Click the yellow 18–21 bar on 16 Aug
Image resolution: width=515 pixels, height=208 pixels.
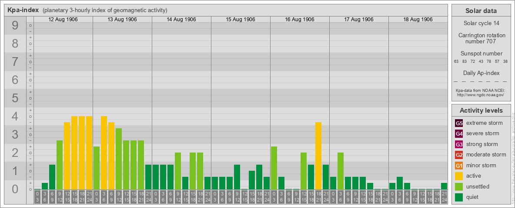(318, 156)
